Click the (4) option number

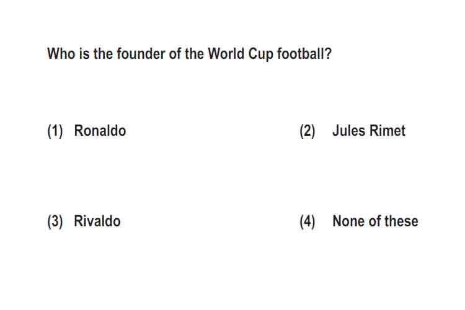[x=308, y=221]
